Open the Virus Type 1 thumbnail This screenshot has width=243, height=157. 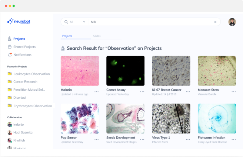pos(171,118)
